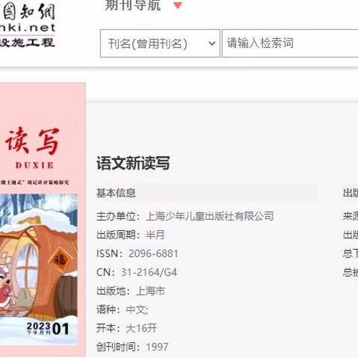Expand the red triangle next to 期刊导航
358x358 pixels.
coord(178,5)
